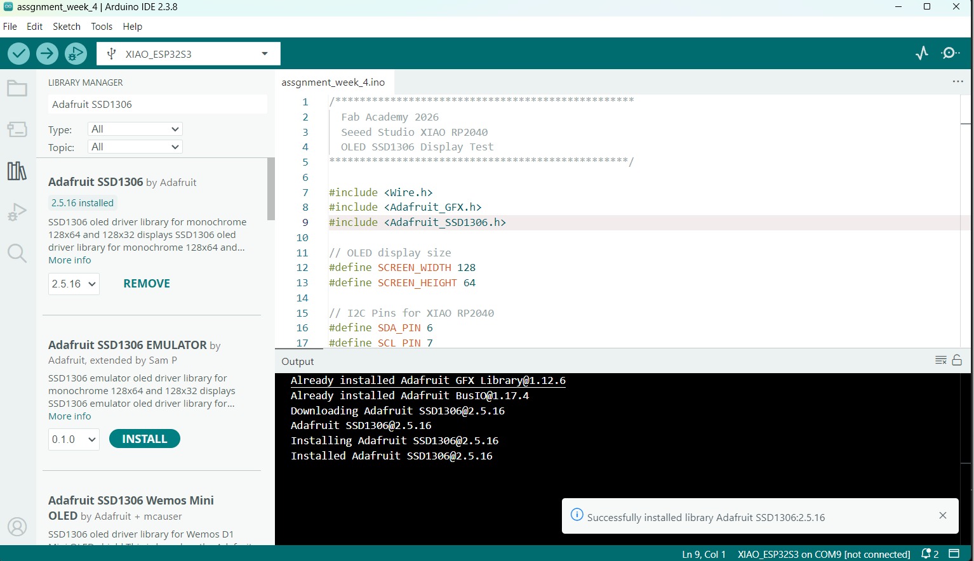Click Downloading Adafruit SSD1306@2.5.16 output line

click(x=397, y=411)
